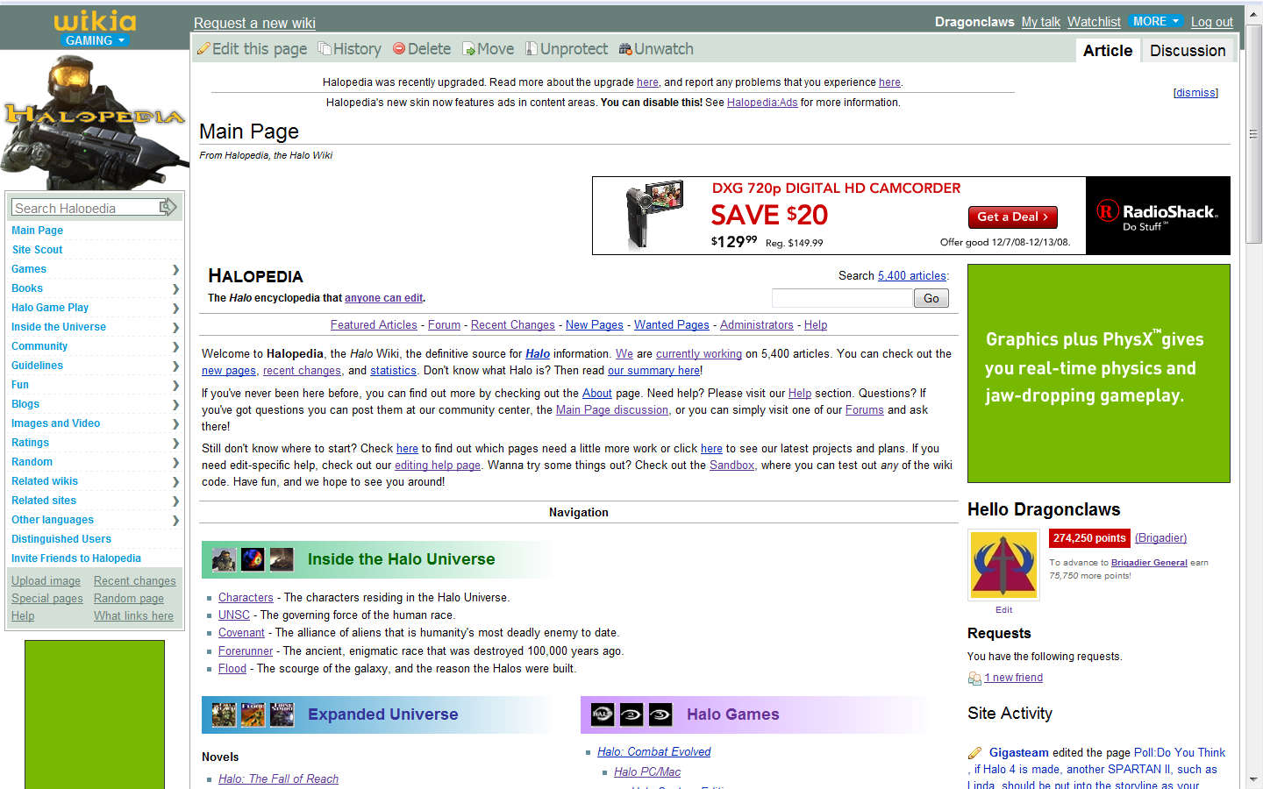Click the Edit this page pencil icon
Image resolution: width=1263 pixels, height=789 pixels.
click(x=203, y=49)
